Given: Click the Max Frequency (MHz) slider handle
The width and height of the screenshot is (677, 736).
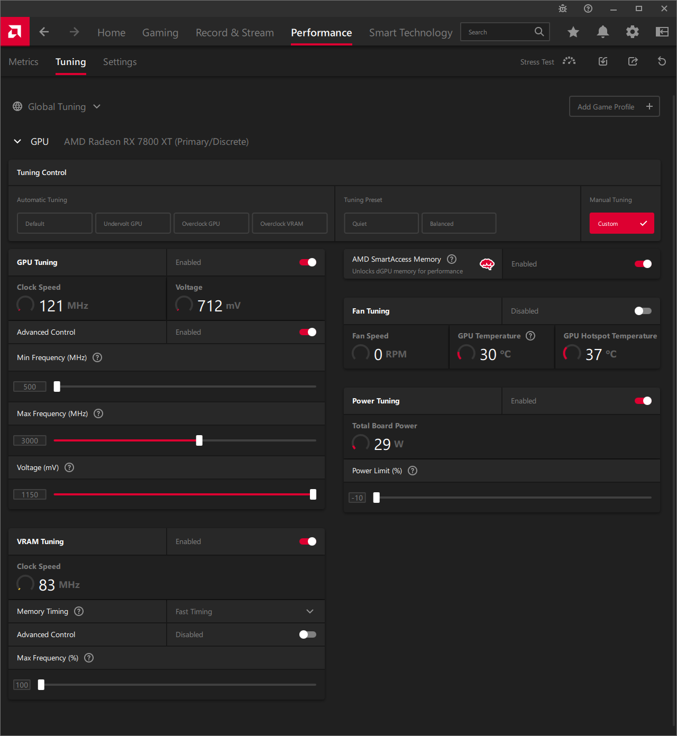Looking at the screenshot, I should (x=199, y=440).
